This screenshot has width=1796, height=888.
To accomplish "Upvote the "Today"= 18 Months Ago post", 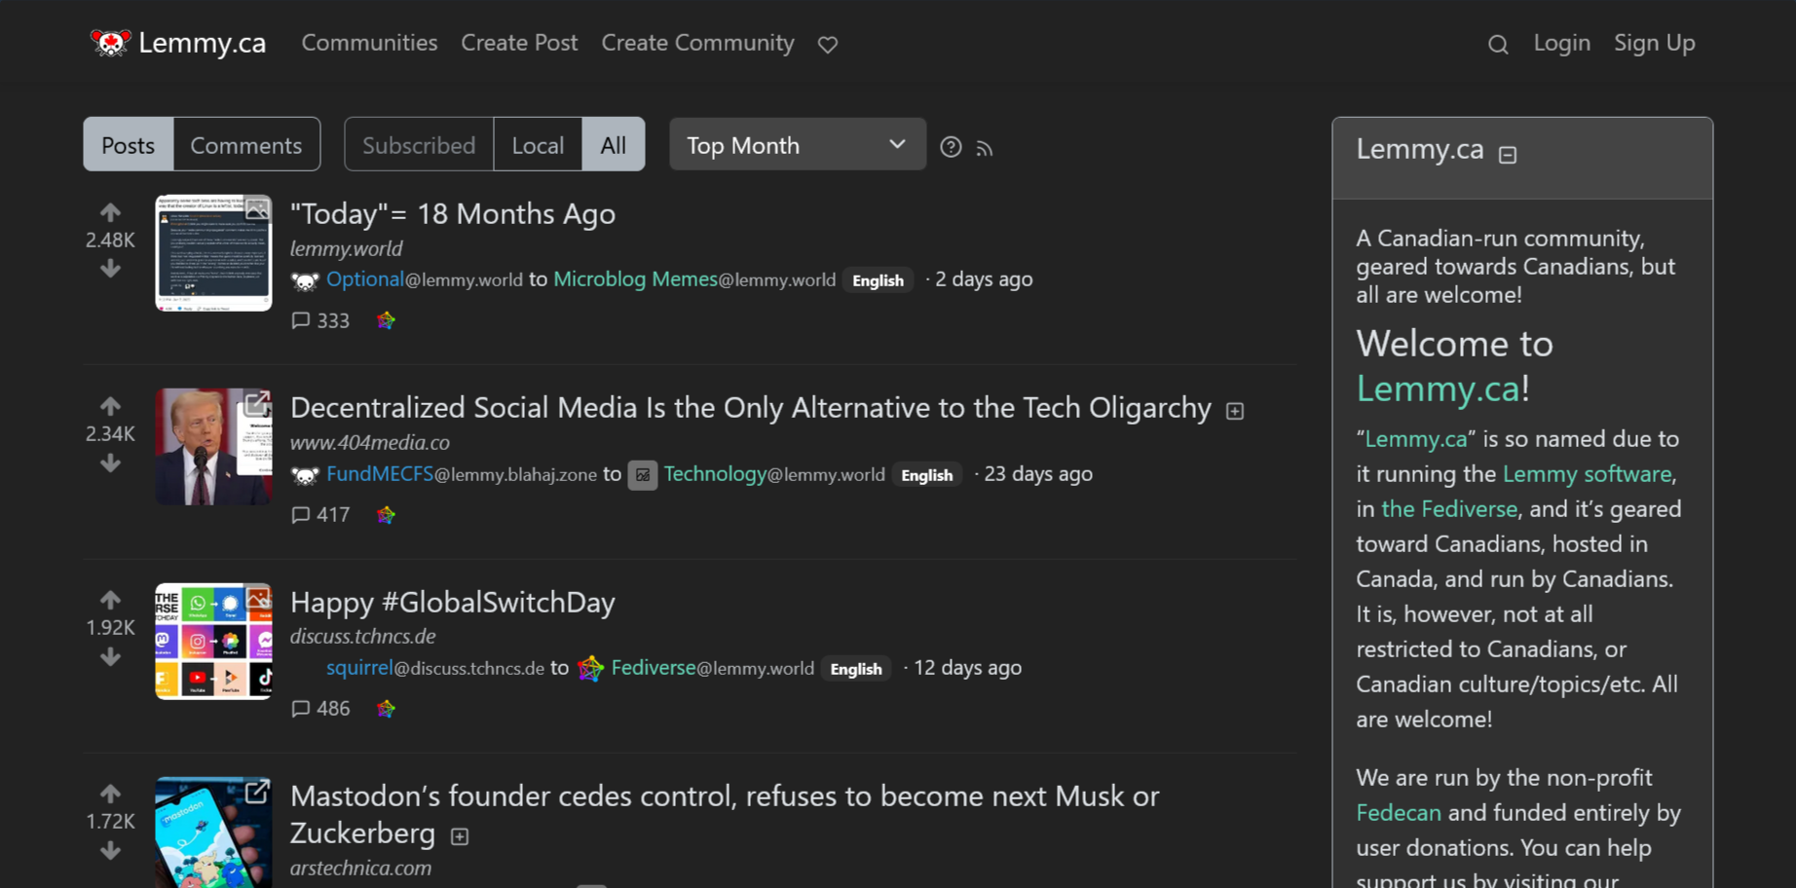I will 110,212.
